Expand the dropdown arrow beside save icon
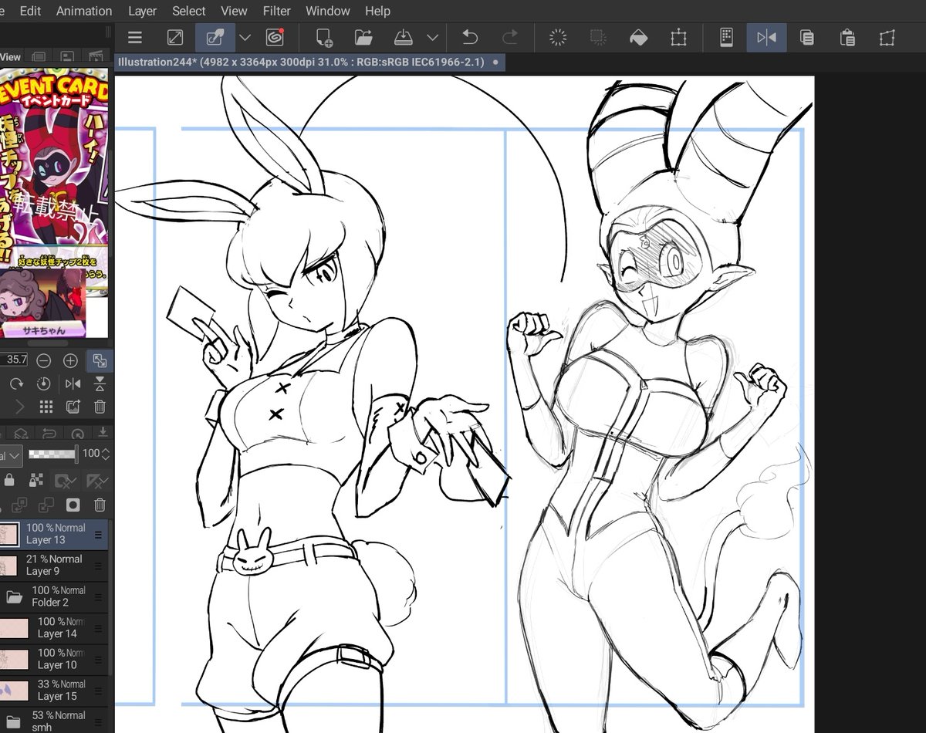 click(433, 37)
